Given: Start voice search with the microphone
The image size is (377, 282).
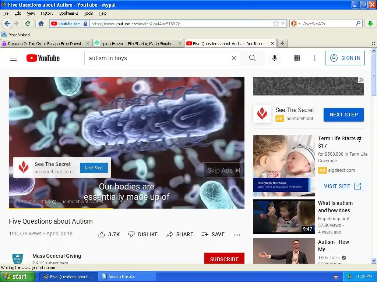Looking at the screenshot, I should tap(275, 58).
